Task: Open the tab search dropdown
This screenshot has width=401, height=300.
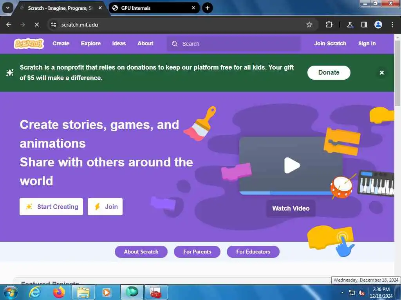Action: [x=8, y=8]
